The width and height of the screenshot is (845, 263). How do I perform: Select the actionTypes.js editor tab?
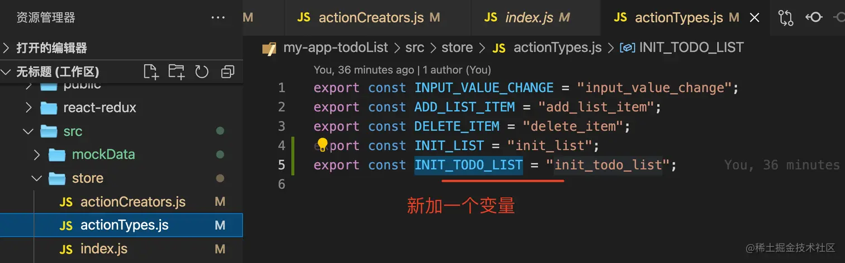685,18
